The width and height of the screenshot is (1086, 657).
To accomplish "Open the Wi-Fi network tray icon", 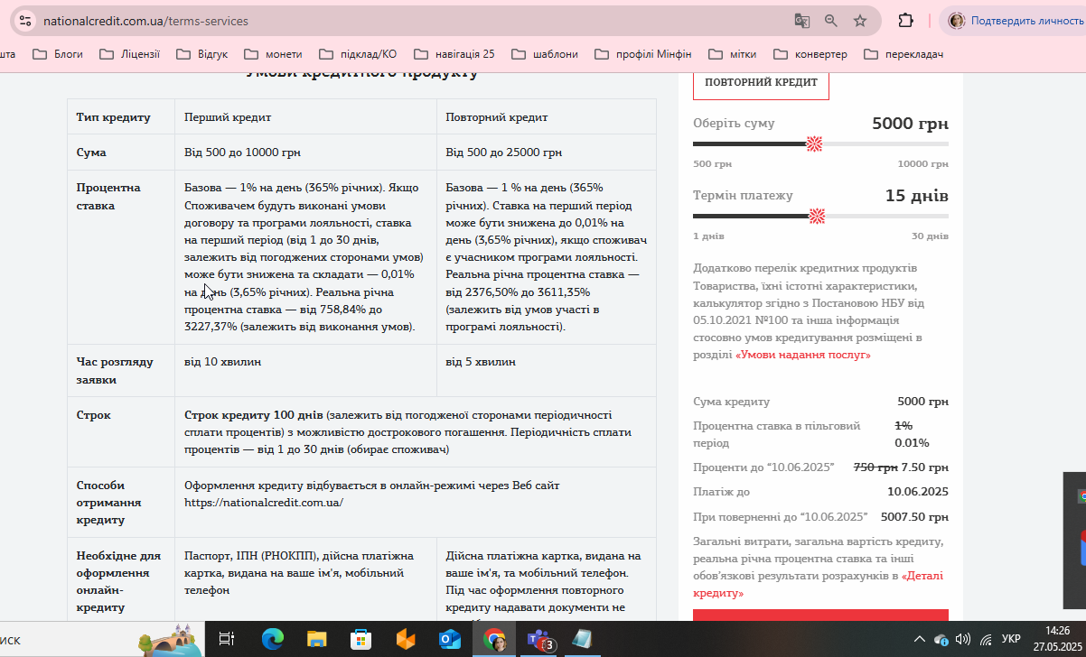I will (x=987, y=639).
